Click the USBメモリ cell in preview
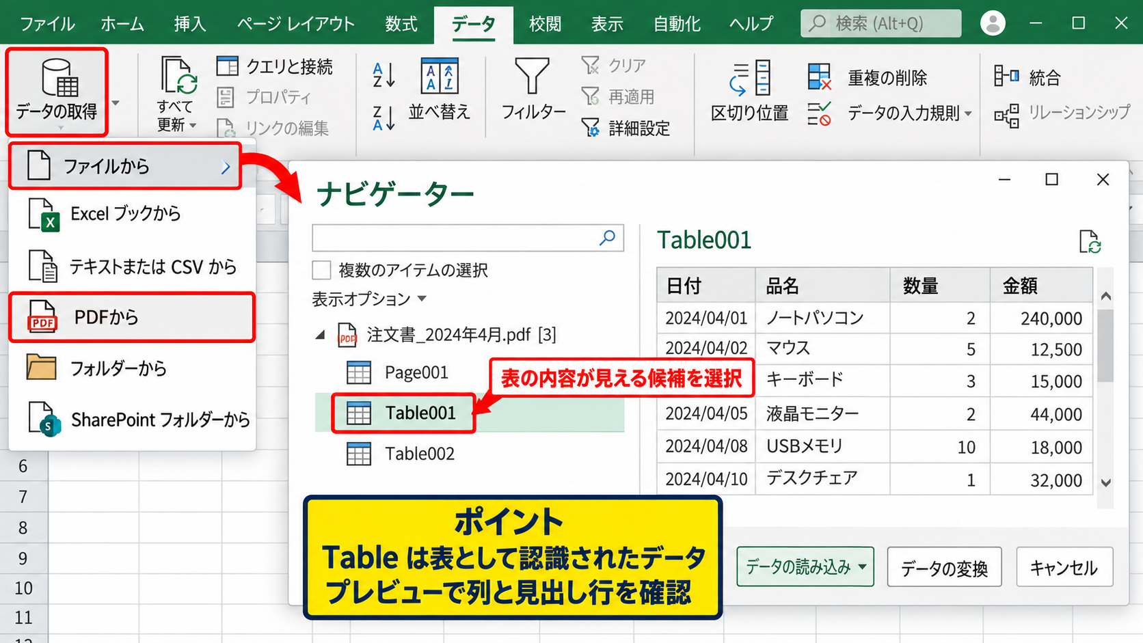 [x=822, y=446]
